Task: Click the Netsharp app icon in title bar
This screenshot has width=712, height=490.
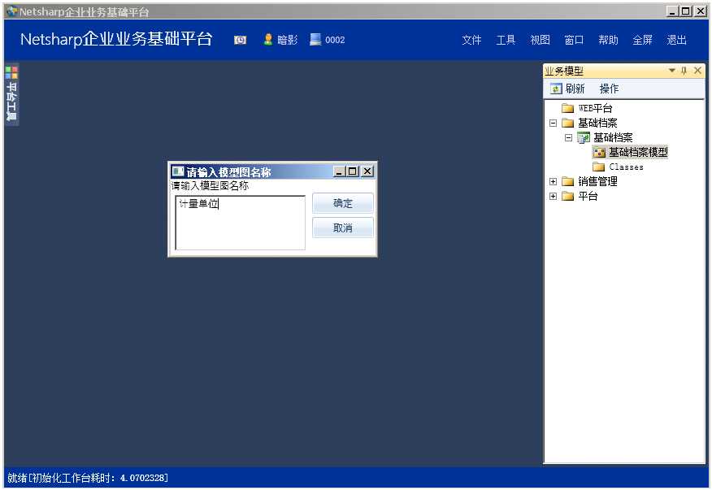Action: pos(12,11)
